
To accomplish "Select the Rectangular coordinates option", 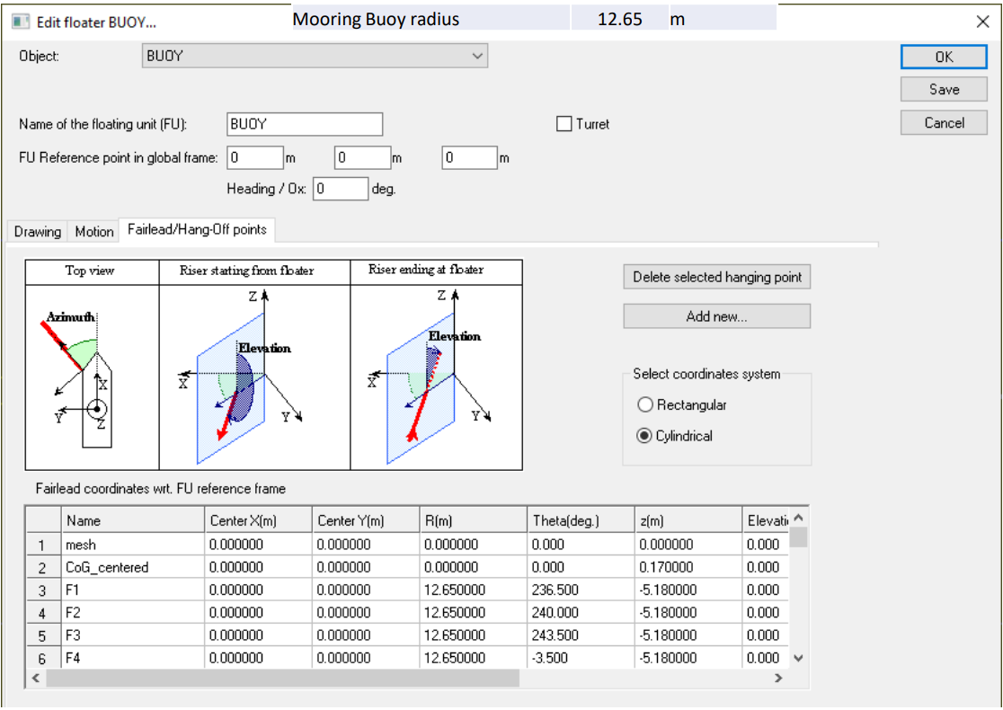I will click(x=644, y=405).
